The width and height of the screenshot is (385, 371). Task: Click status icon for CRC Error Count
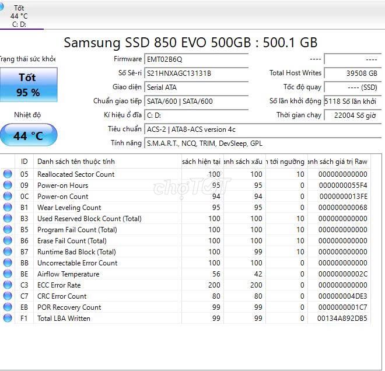pyautogui.click(x=8, y=296)
